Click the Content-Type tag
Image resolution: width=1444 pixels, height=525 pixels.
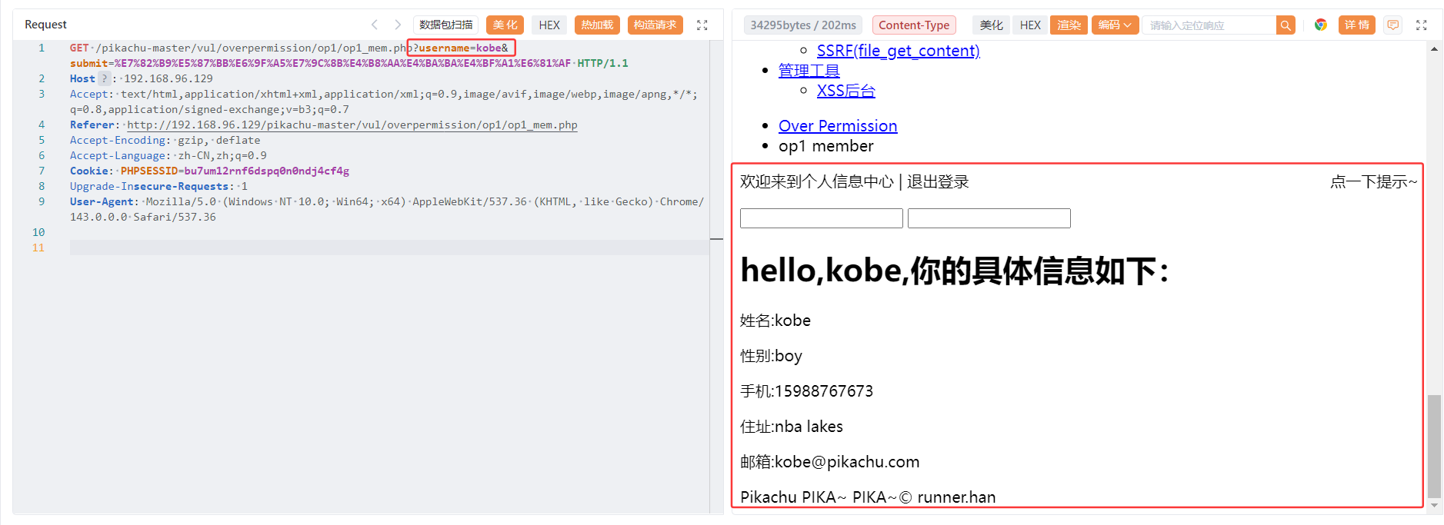(914, 25)
